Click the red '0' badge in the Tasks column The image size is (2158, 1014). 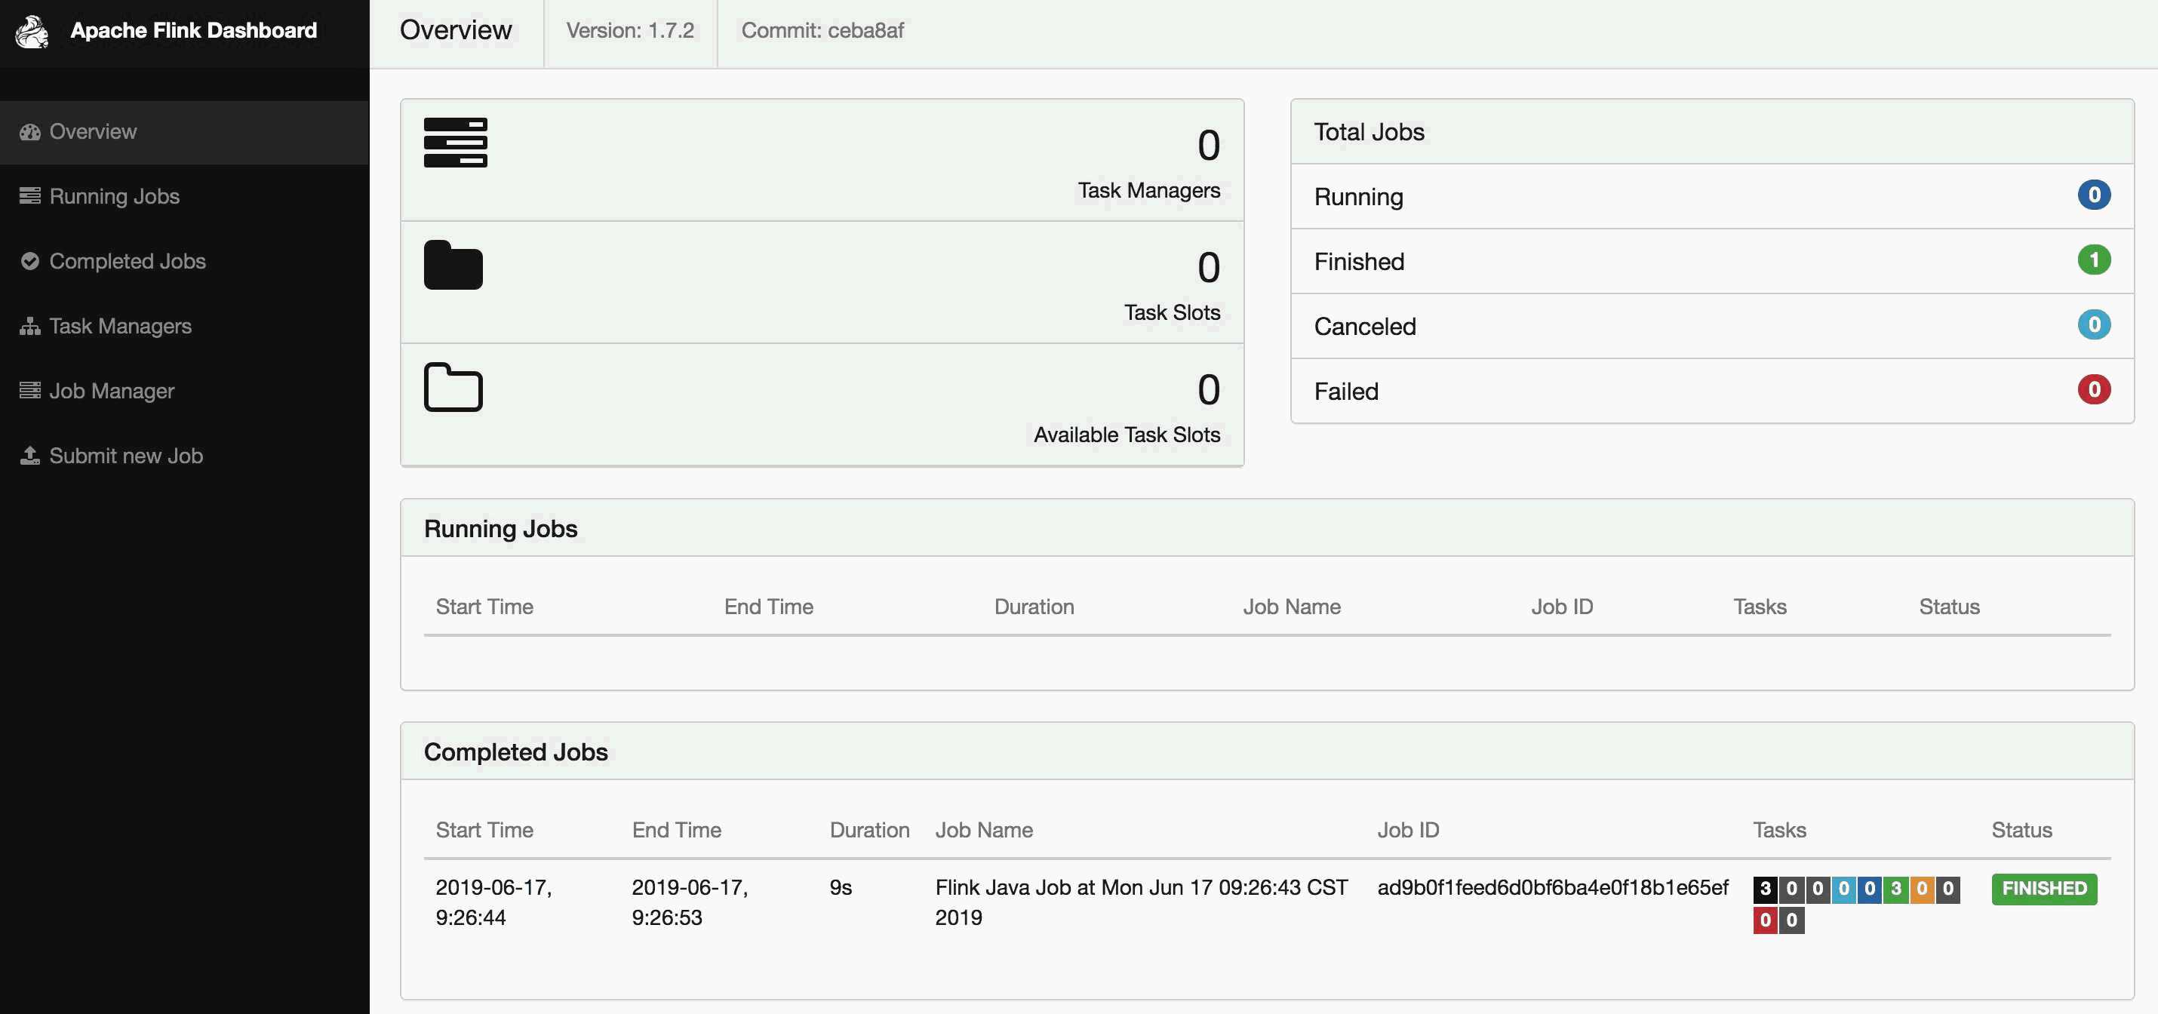[x=1765, y=920]
